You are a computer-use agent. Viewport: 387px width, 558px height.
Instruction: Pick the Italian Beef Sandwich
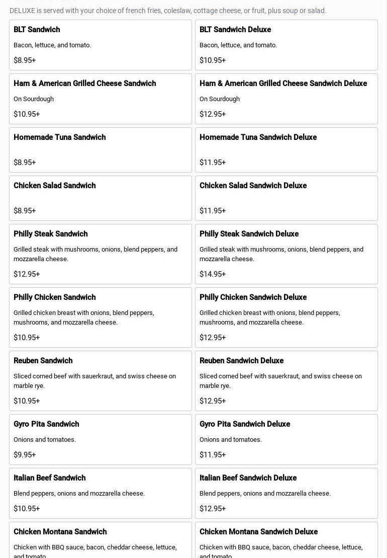pos(101,493)
